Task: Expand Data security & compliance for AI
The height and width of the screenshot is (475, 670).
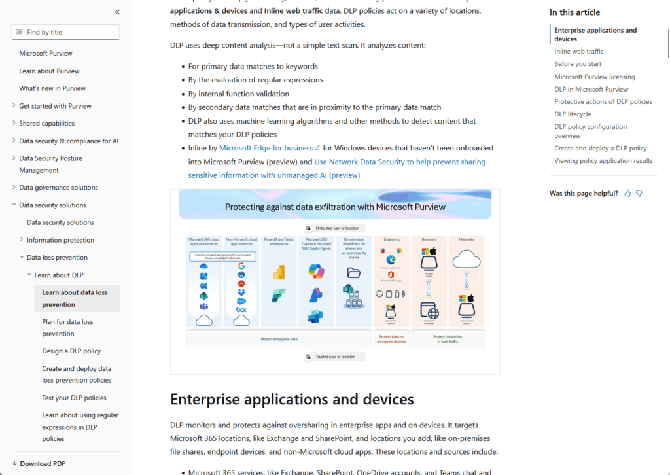Action: 14,141
